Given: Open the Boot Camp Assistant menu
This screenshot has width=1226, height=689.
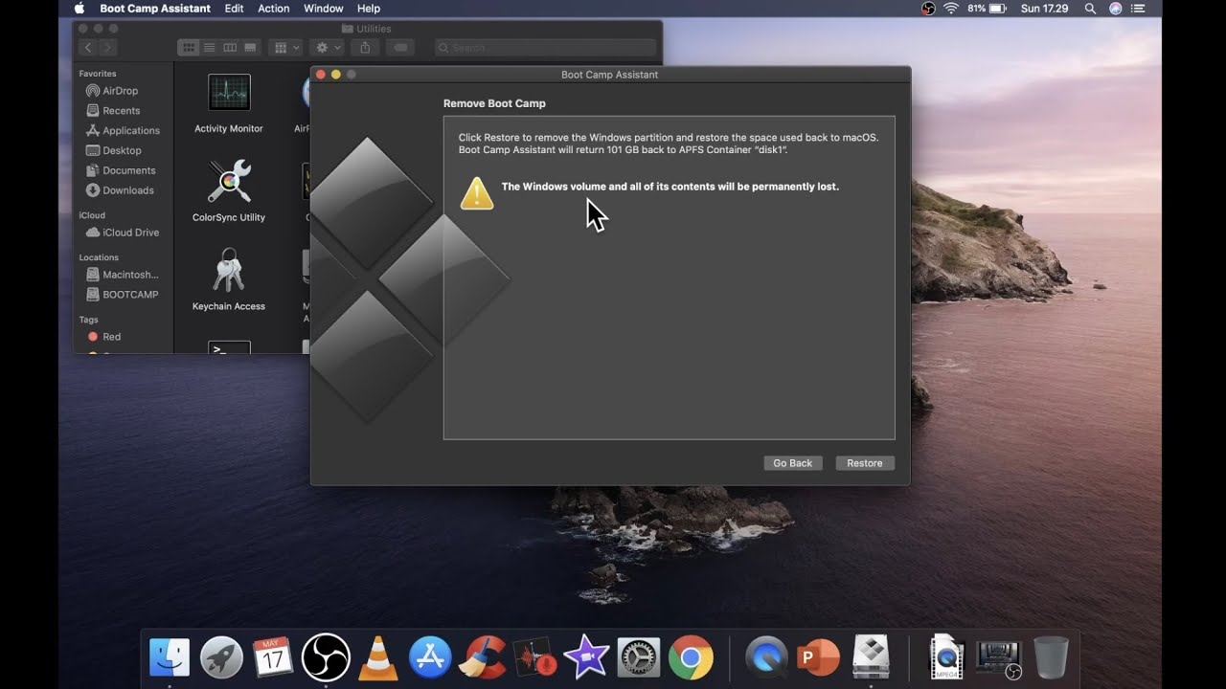Looking at the screenshot, I should [155, 9].
